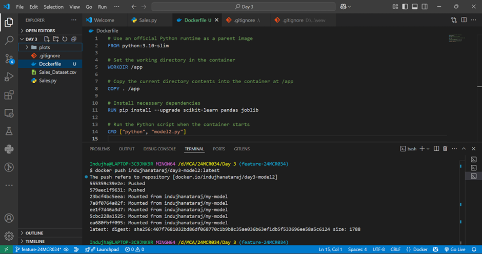Open notifications bell in status bar
Image resolution: width=482 pixels, height=254 pixels.
(x=474, y=249)
